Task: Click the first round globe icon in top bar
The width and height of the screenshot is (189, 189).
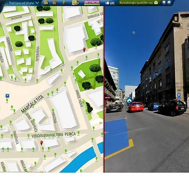Action: point(164,3)
